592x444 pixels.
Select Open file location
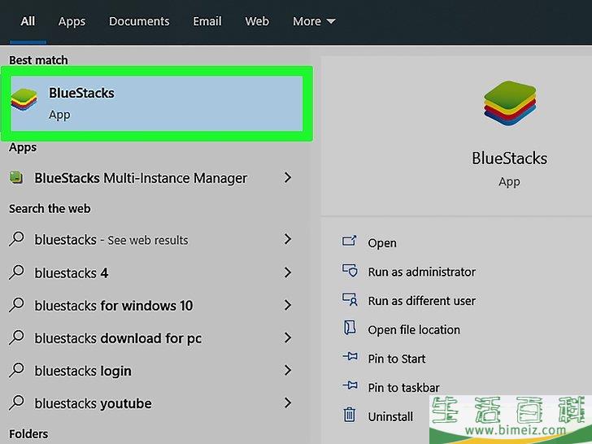pos(414,329)
